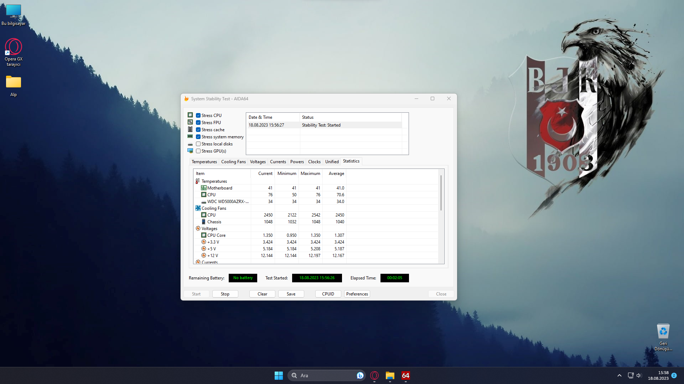This screenshot has width=684, height=384.
Task: Click the Temperatures thermometer icon
Action: click(x=198, y=181)
